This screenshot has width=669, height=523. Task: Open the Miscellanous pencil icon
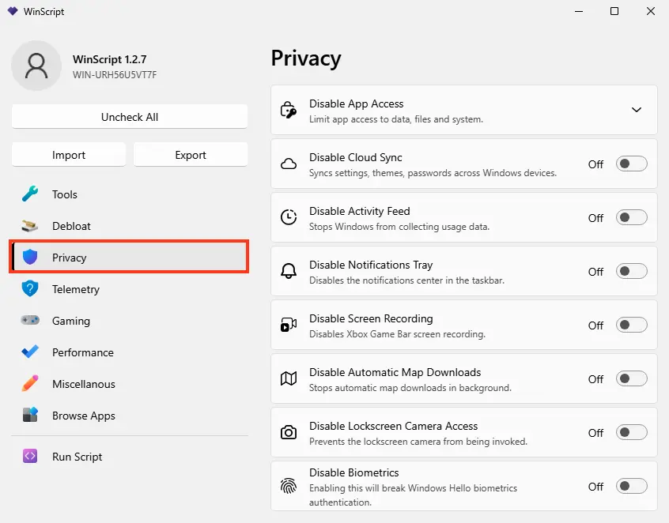point(30,383)
